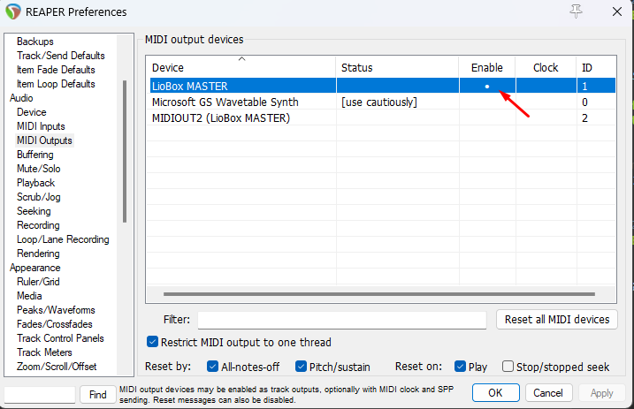Image resolution: width=634 pixels, height=409 pixels.
Task: Select the Audio category
Action: [21, 98]
